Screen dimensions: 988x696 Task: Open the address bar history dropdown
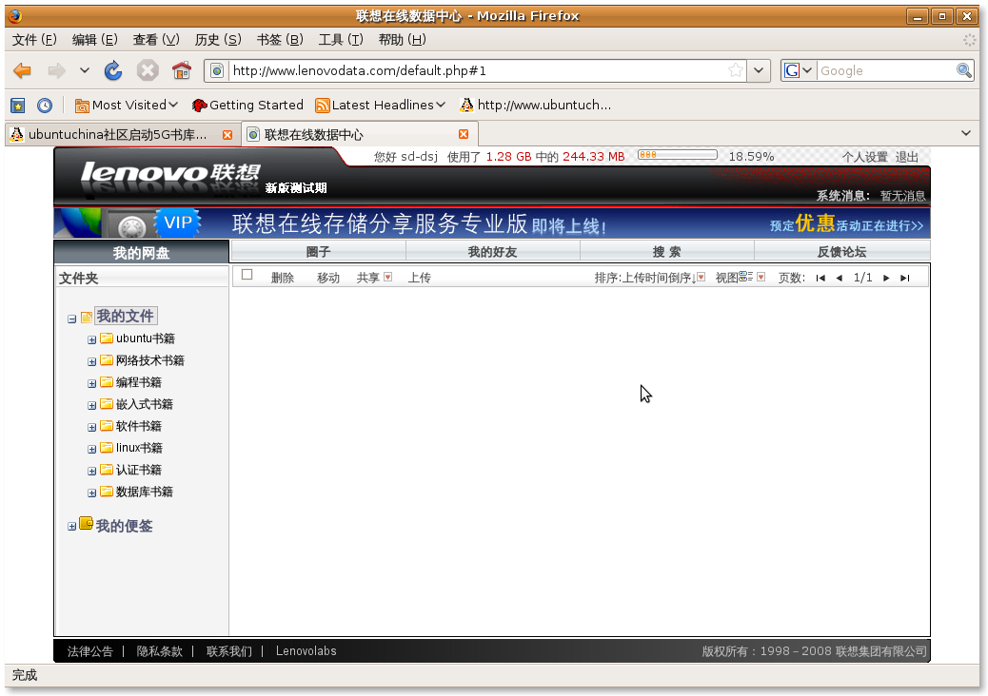click(759, 70)
